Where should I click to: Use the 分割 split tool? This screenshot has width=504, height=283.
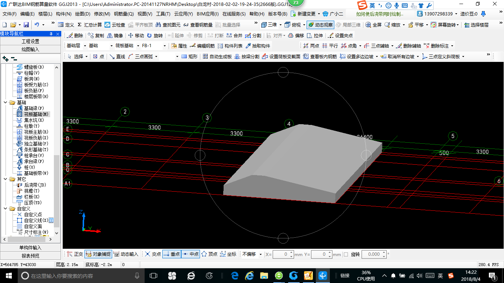[253, 36]
